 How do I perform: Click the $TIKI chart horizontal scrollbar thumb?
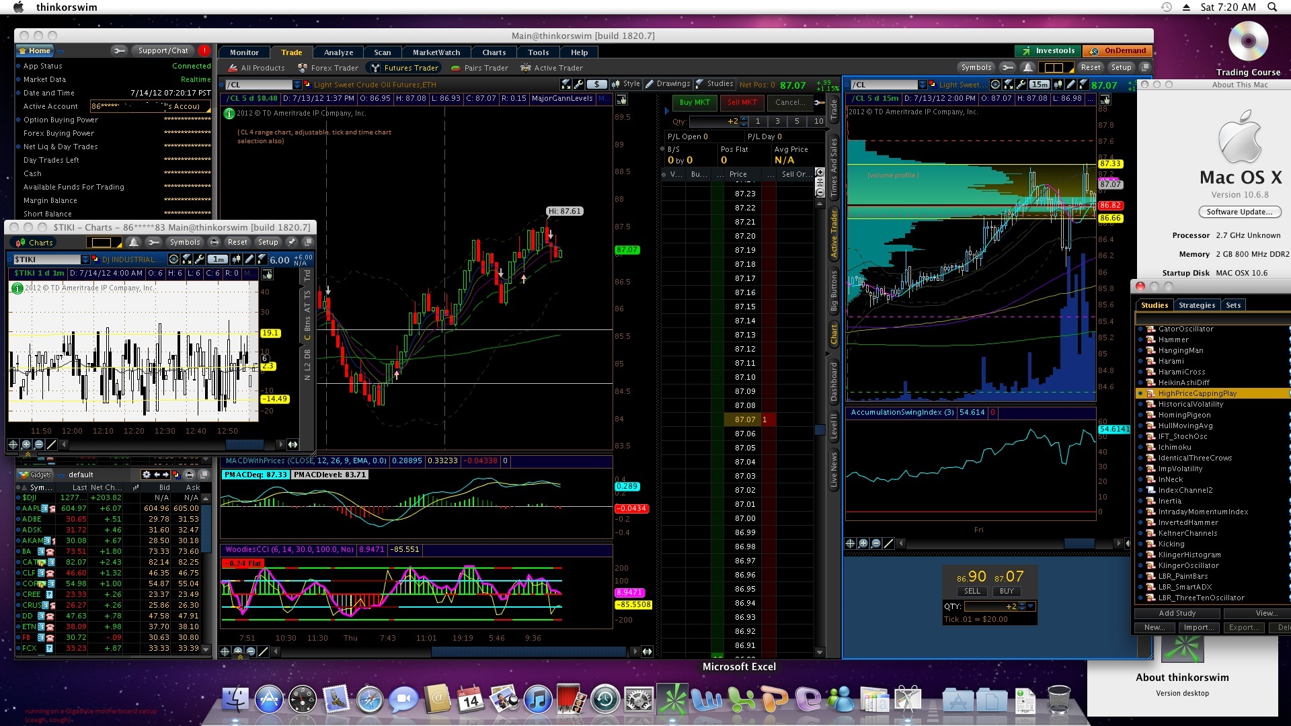coord(244,444)
